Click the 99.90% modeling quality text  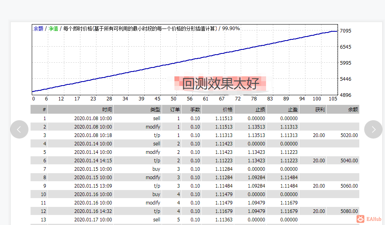[231, 29]
